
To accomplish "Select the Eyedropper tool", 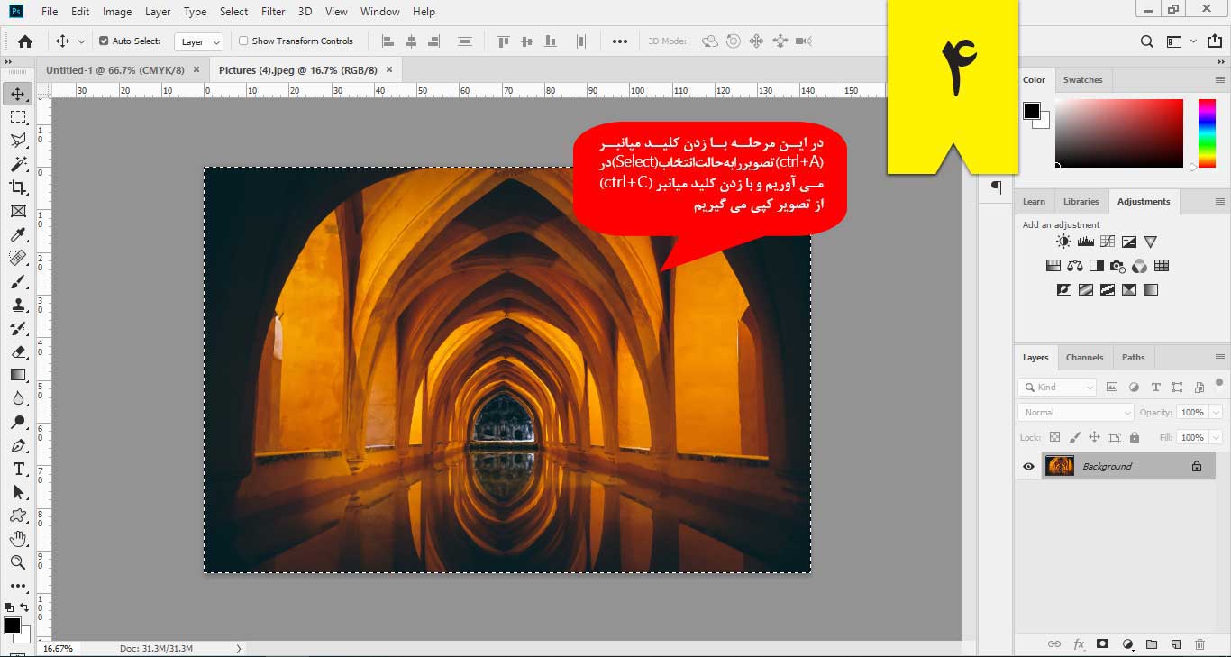I will 18,234.
